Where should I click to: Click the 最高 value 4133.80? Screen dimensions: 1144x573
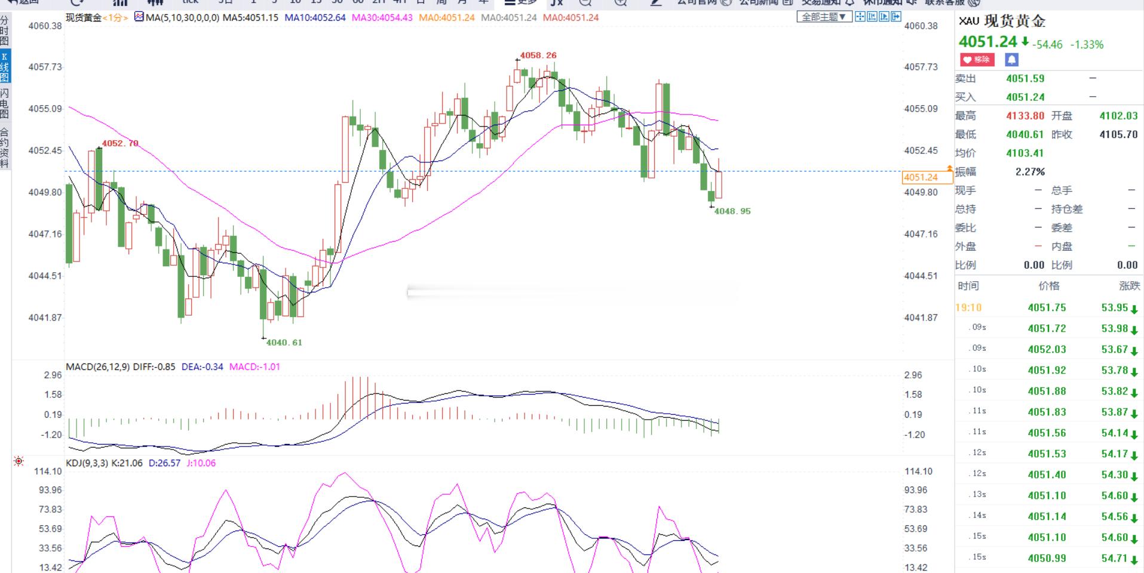pos(1025,116)
